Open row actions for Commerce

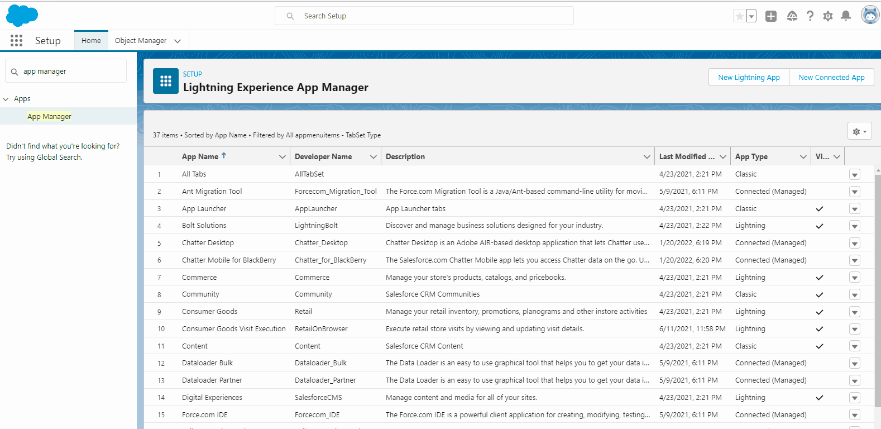854,278
